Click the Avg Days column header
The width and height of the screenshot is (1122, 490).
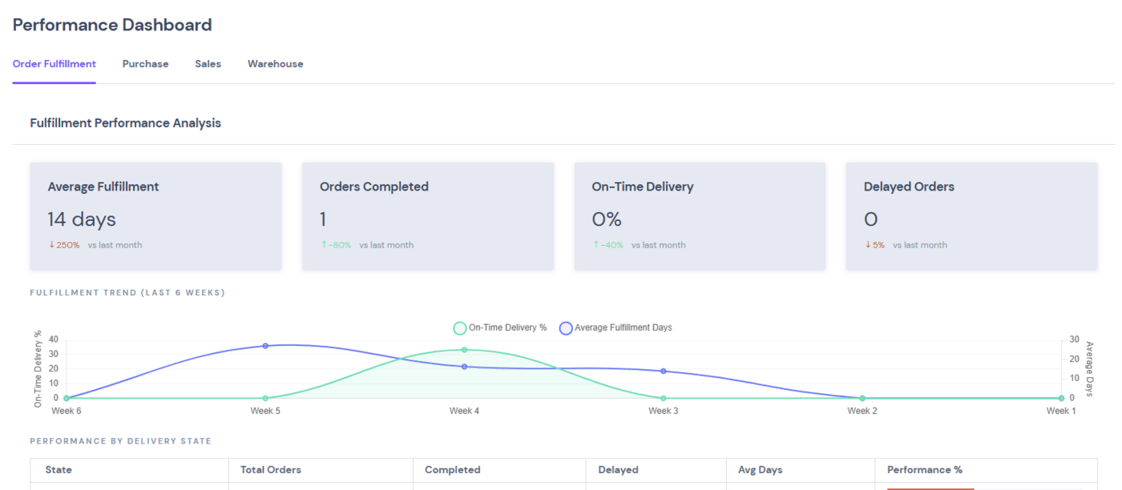click(x=759, y=470)
